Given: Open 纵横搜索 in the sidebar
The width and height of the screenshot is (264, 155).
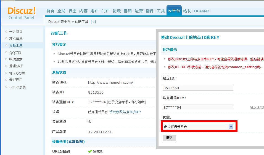Looking at the screenshot, I should [16, 59].
